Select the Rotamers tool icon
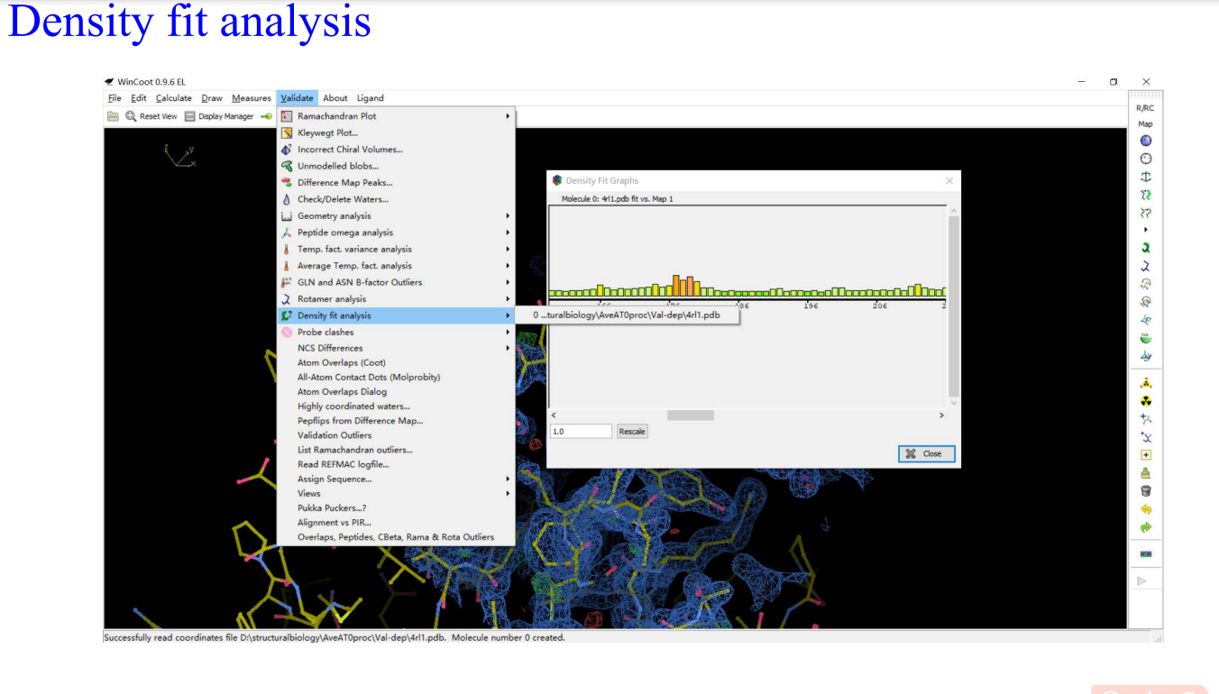1219x694 pixels. pyautogui.click(x=1146, y=266)
